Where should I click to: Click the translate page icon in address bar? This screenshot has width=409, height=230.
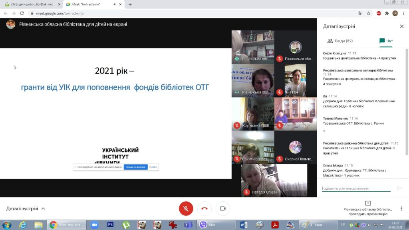click(360, 13)
